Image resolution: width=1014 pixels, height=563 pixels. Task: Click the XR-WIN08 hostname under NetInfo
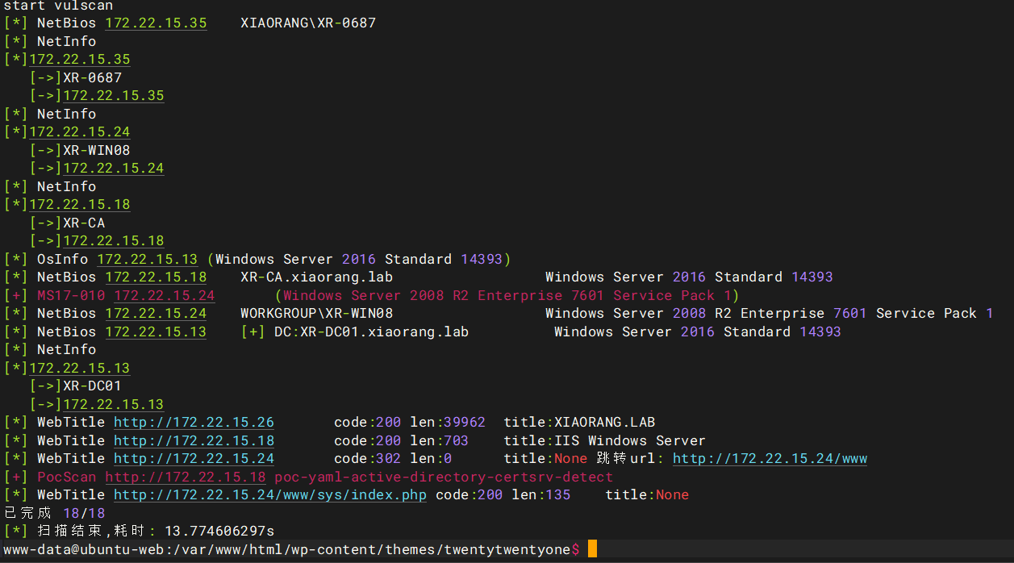96,151
